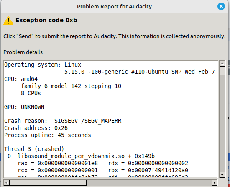230x187 pixels.
Task: Click the yellow warning triangle icon
Action: tap(8, 20)
